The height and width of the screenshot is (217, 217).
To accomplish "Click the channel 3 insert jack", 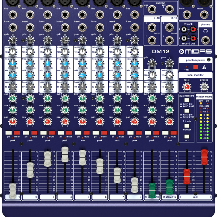I will pyautogui.click(x=47, y=27).
